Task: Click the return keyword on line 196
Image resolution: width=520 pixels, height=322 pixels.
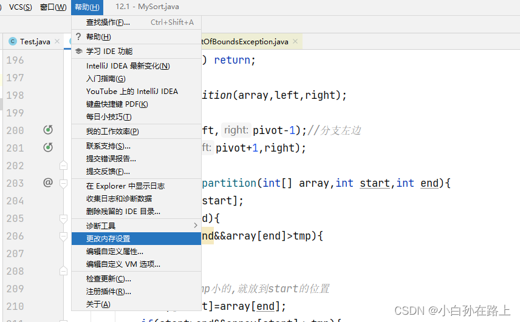Action: point(232,60)
